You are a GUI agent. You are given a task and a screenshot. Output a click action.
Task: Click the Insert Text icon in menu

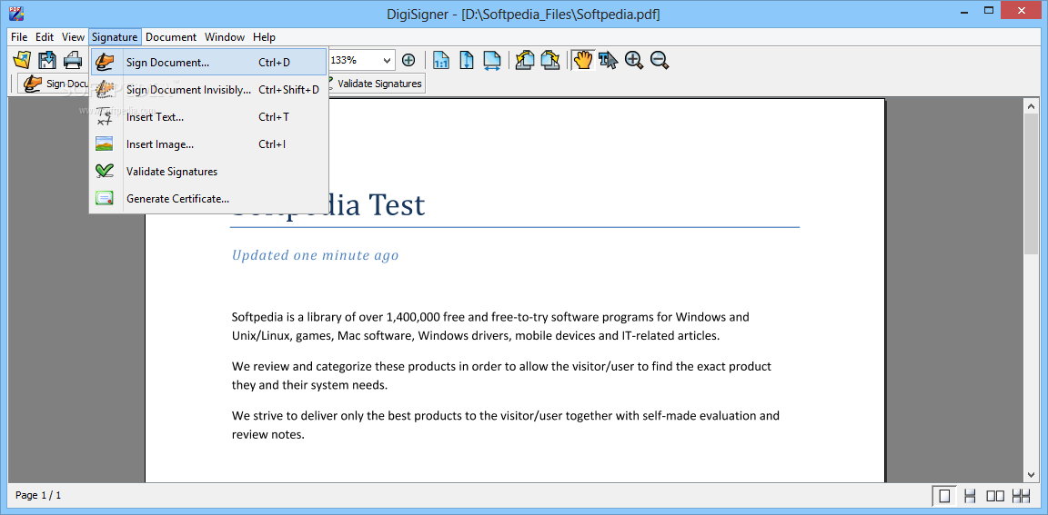[x=105, y=117]
